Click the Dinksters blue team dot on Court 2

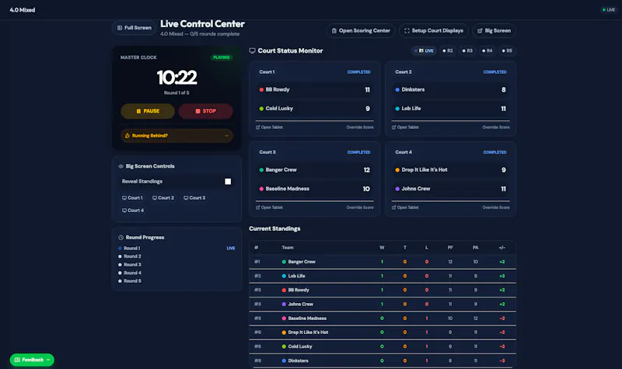pos(397,89)
